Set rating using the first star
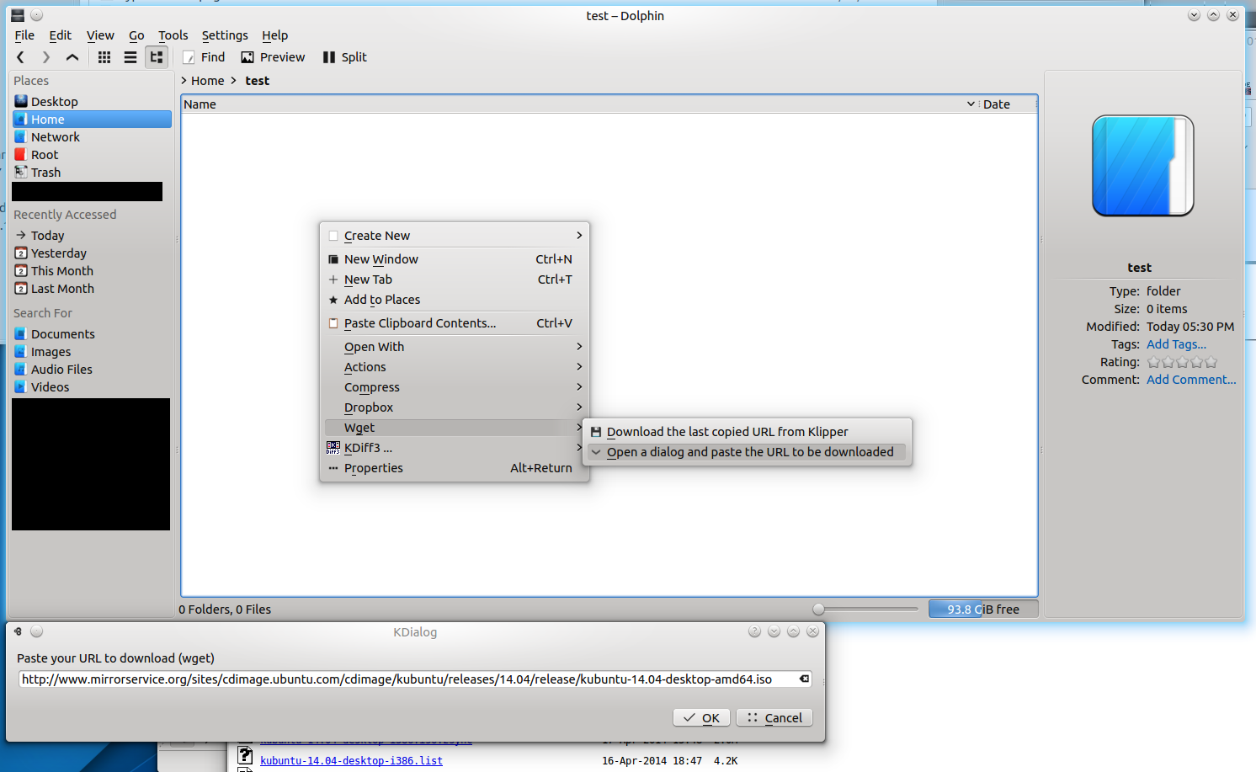Image resolution: width=1256 pixels, height=772 pixels. point(1154,362)
